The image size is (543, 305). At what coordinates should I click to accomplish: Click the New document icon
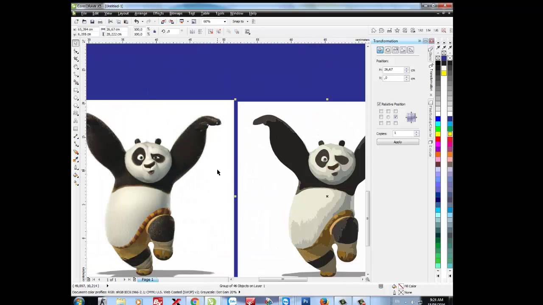click(x=76, y=21)
